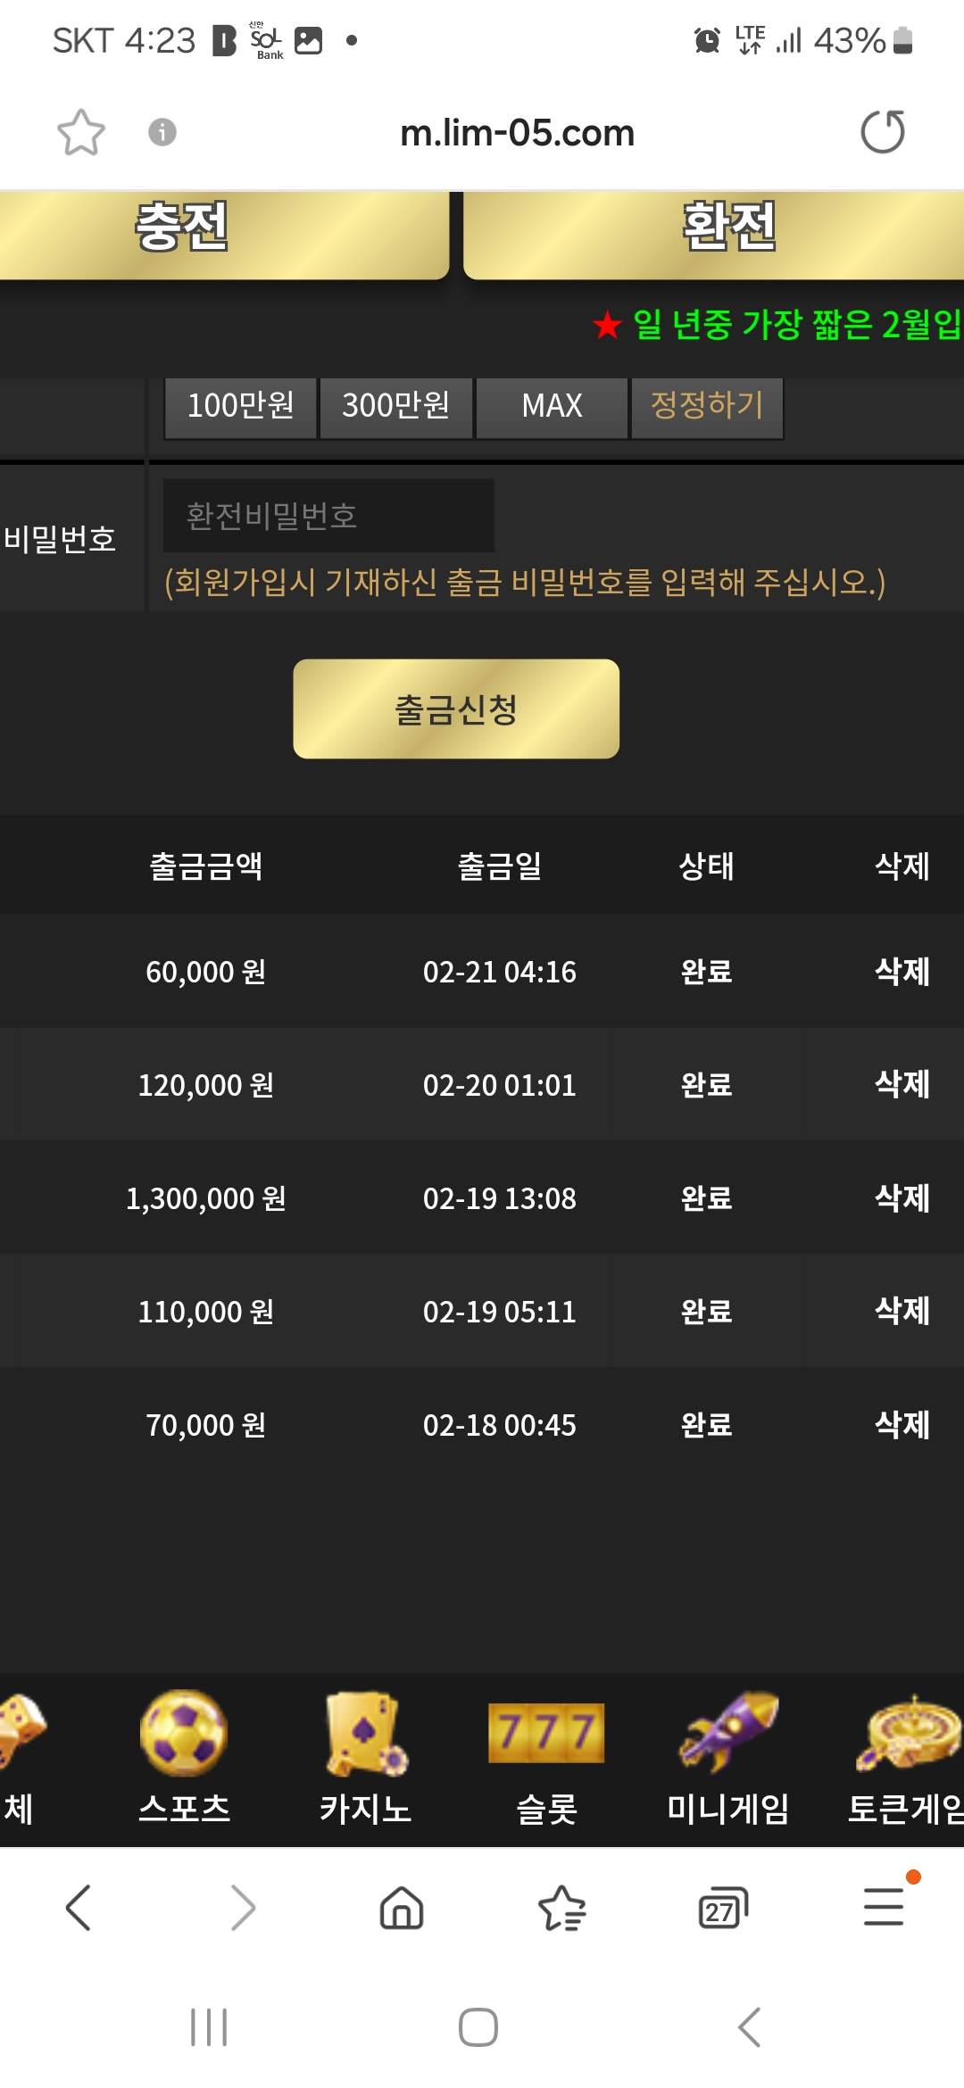The image size is (964, 2088).
Task: Select the MAX amount button
Action: pos(552,407)
